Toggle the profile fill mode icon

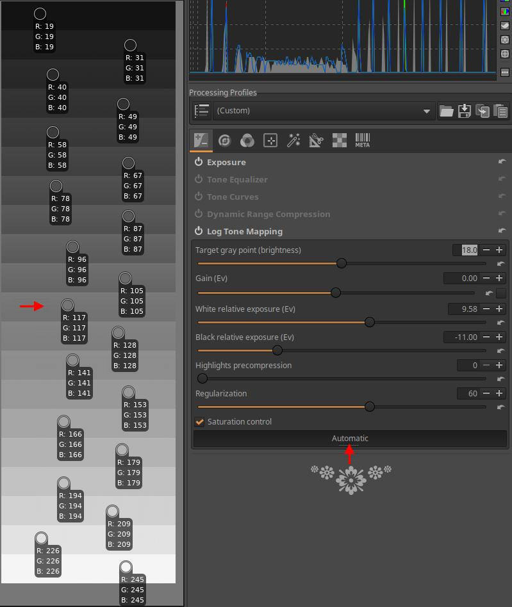pyautogui.click(x=202, y=111)
